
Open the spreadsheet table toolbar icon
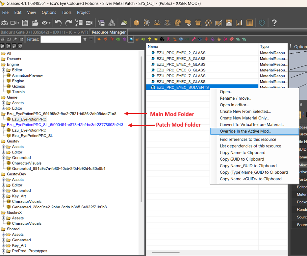249,23
